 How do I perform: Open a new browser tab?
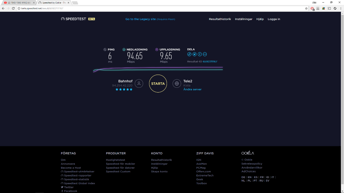point(75,3)
